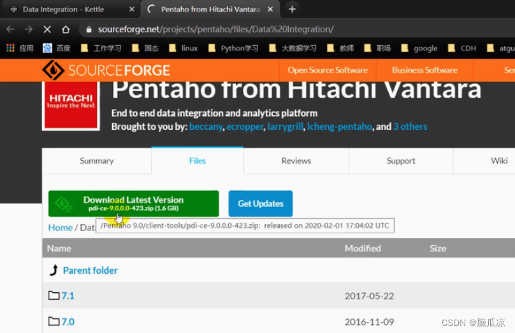The height and width of the screenshot is (333, 515).
Task: Sort by the Name column header
Action: point(59,248)
